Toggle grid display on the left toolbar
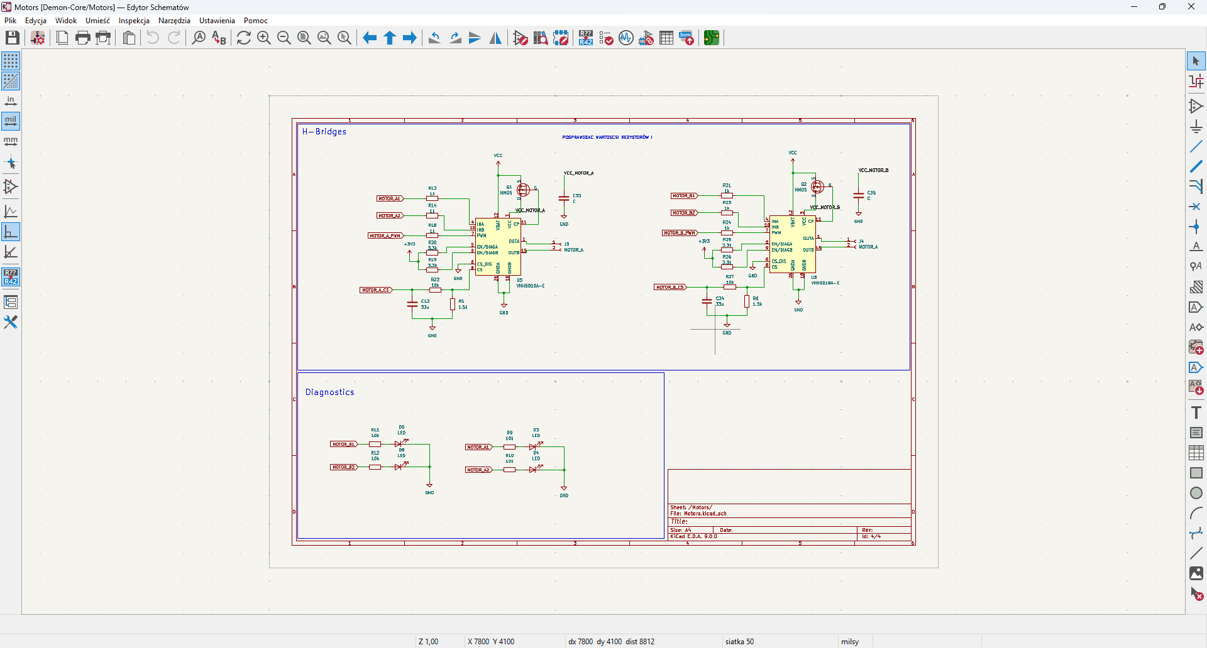The width and height of the screenshot is (1207, 648). coord(11,61)
